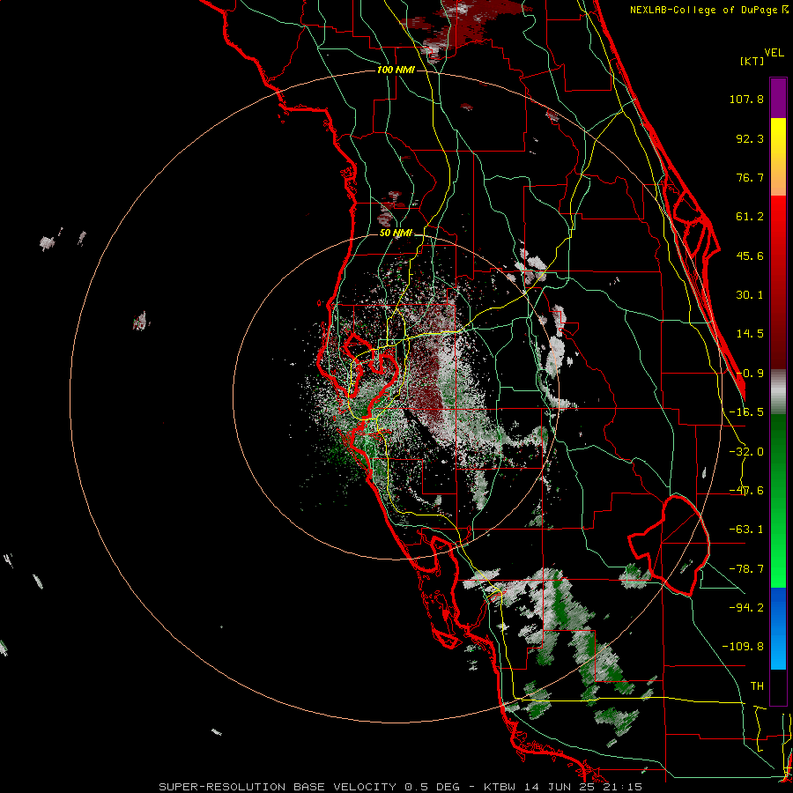This screenshot has width=793, height=793.
Task: Click the 92.3 velocity scale value
Action: (750, 138)
